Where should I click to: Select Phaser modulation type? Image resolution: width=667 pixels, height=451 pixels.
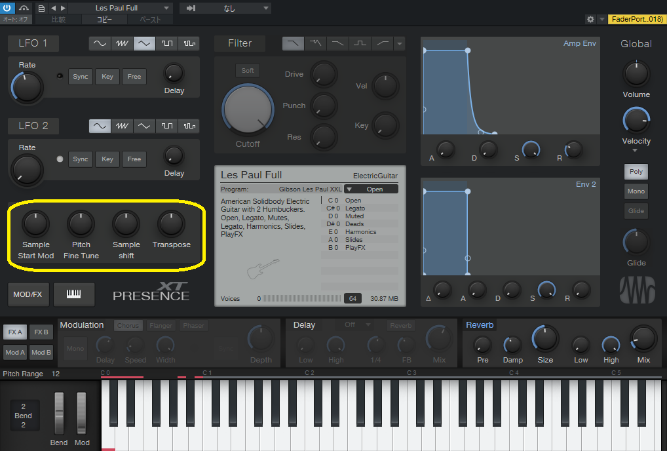click(x=193, y=326)
